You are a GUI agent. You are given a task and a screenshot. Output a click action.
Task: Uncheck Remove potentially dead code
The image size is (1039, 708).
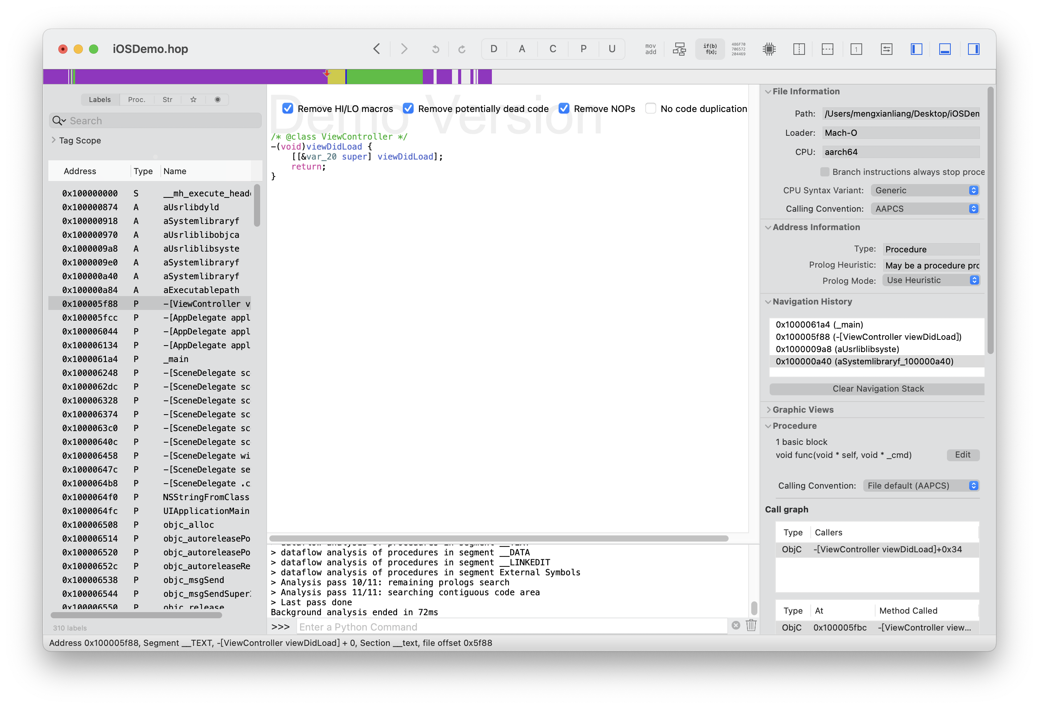point(408,109)
